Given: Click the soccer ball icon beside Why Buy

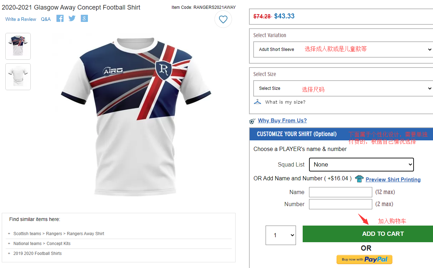Looking at the screenshot, I should pos(252,121).
